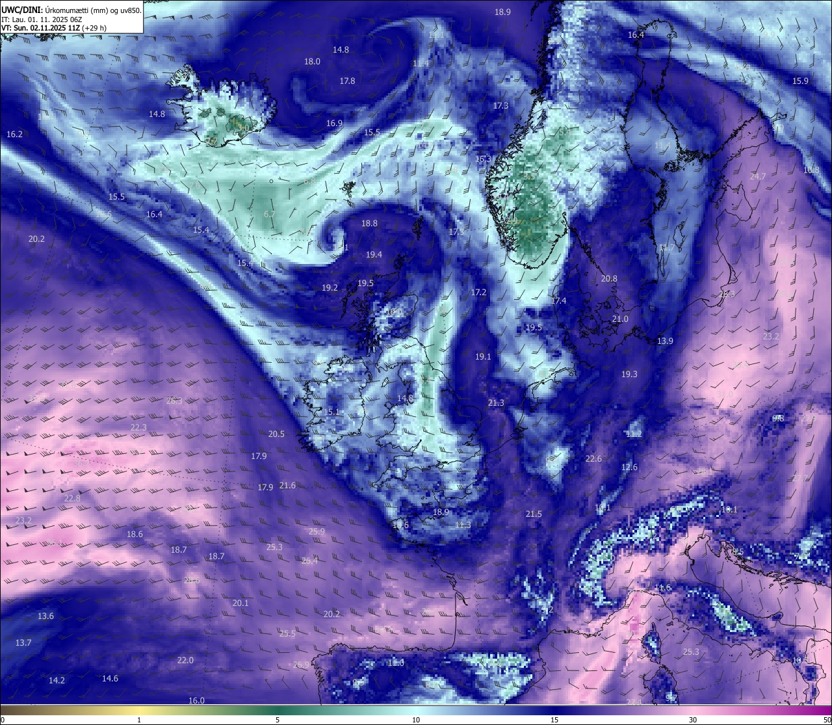Viewport: 832px width, 725px height.
Task: Click the map value '19.2'
Action: [x=330, y=287]
